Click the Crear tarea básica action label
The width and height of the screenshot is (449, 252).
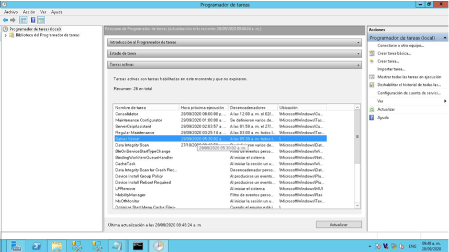pos(394,53)
